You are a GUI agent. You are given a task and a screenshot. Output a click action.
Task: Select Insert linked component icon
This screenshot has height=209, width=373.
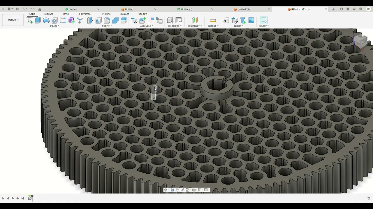(235, 20)
